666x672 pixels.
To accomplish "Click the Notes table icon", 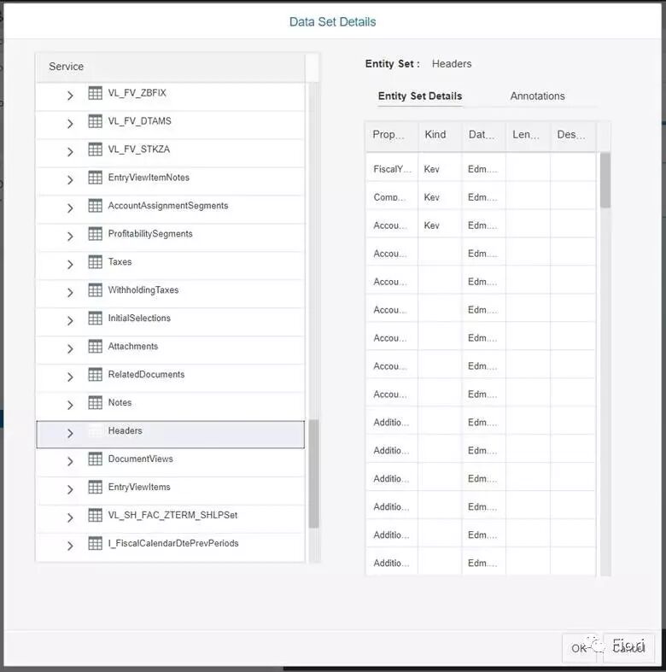I will click(x=95, y=402).
